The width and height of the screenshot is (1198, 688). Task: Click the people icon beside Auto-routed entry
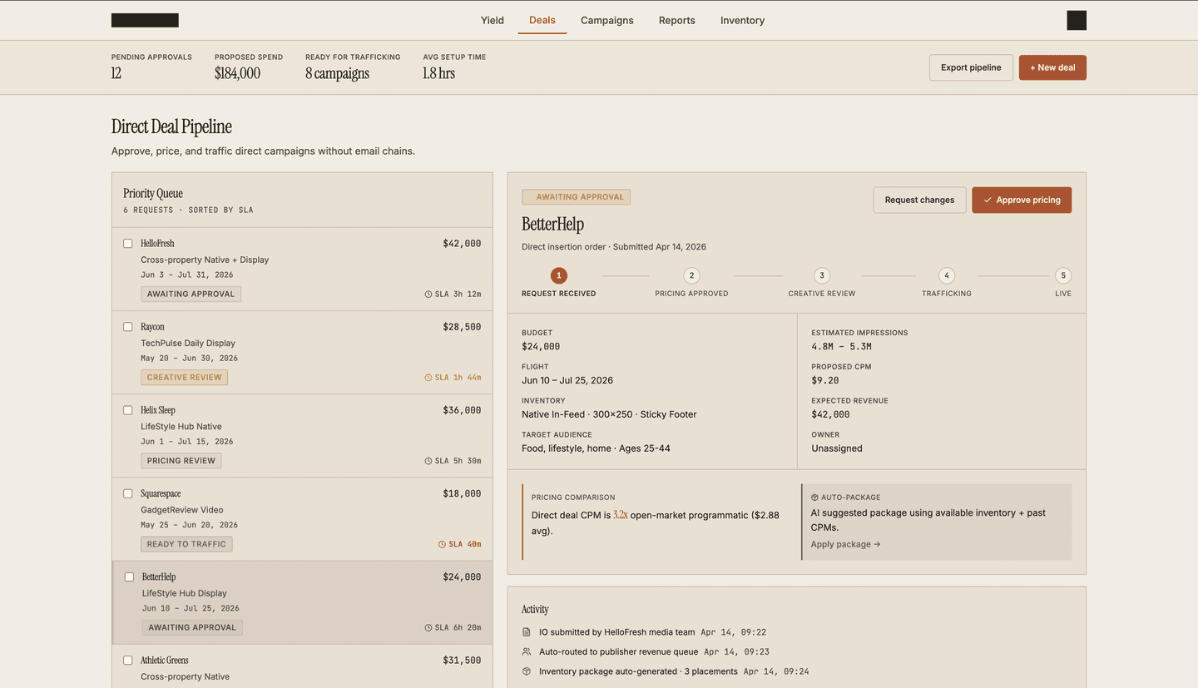(x=527, y=651)
